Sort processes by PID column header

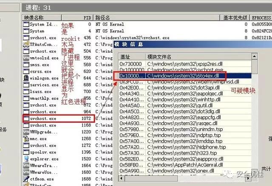(x=77, y=18)
